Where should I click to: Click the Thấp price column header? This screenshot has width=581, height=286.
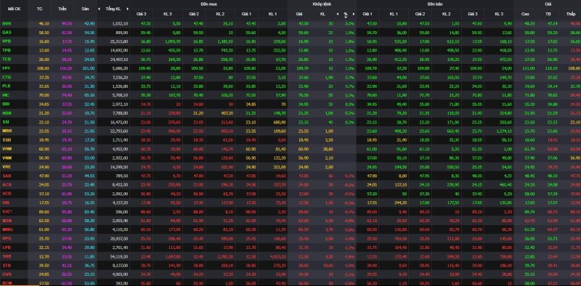pos(570,14)
